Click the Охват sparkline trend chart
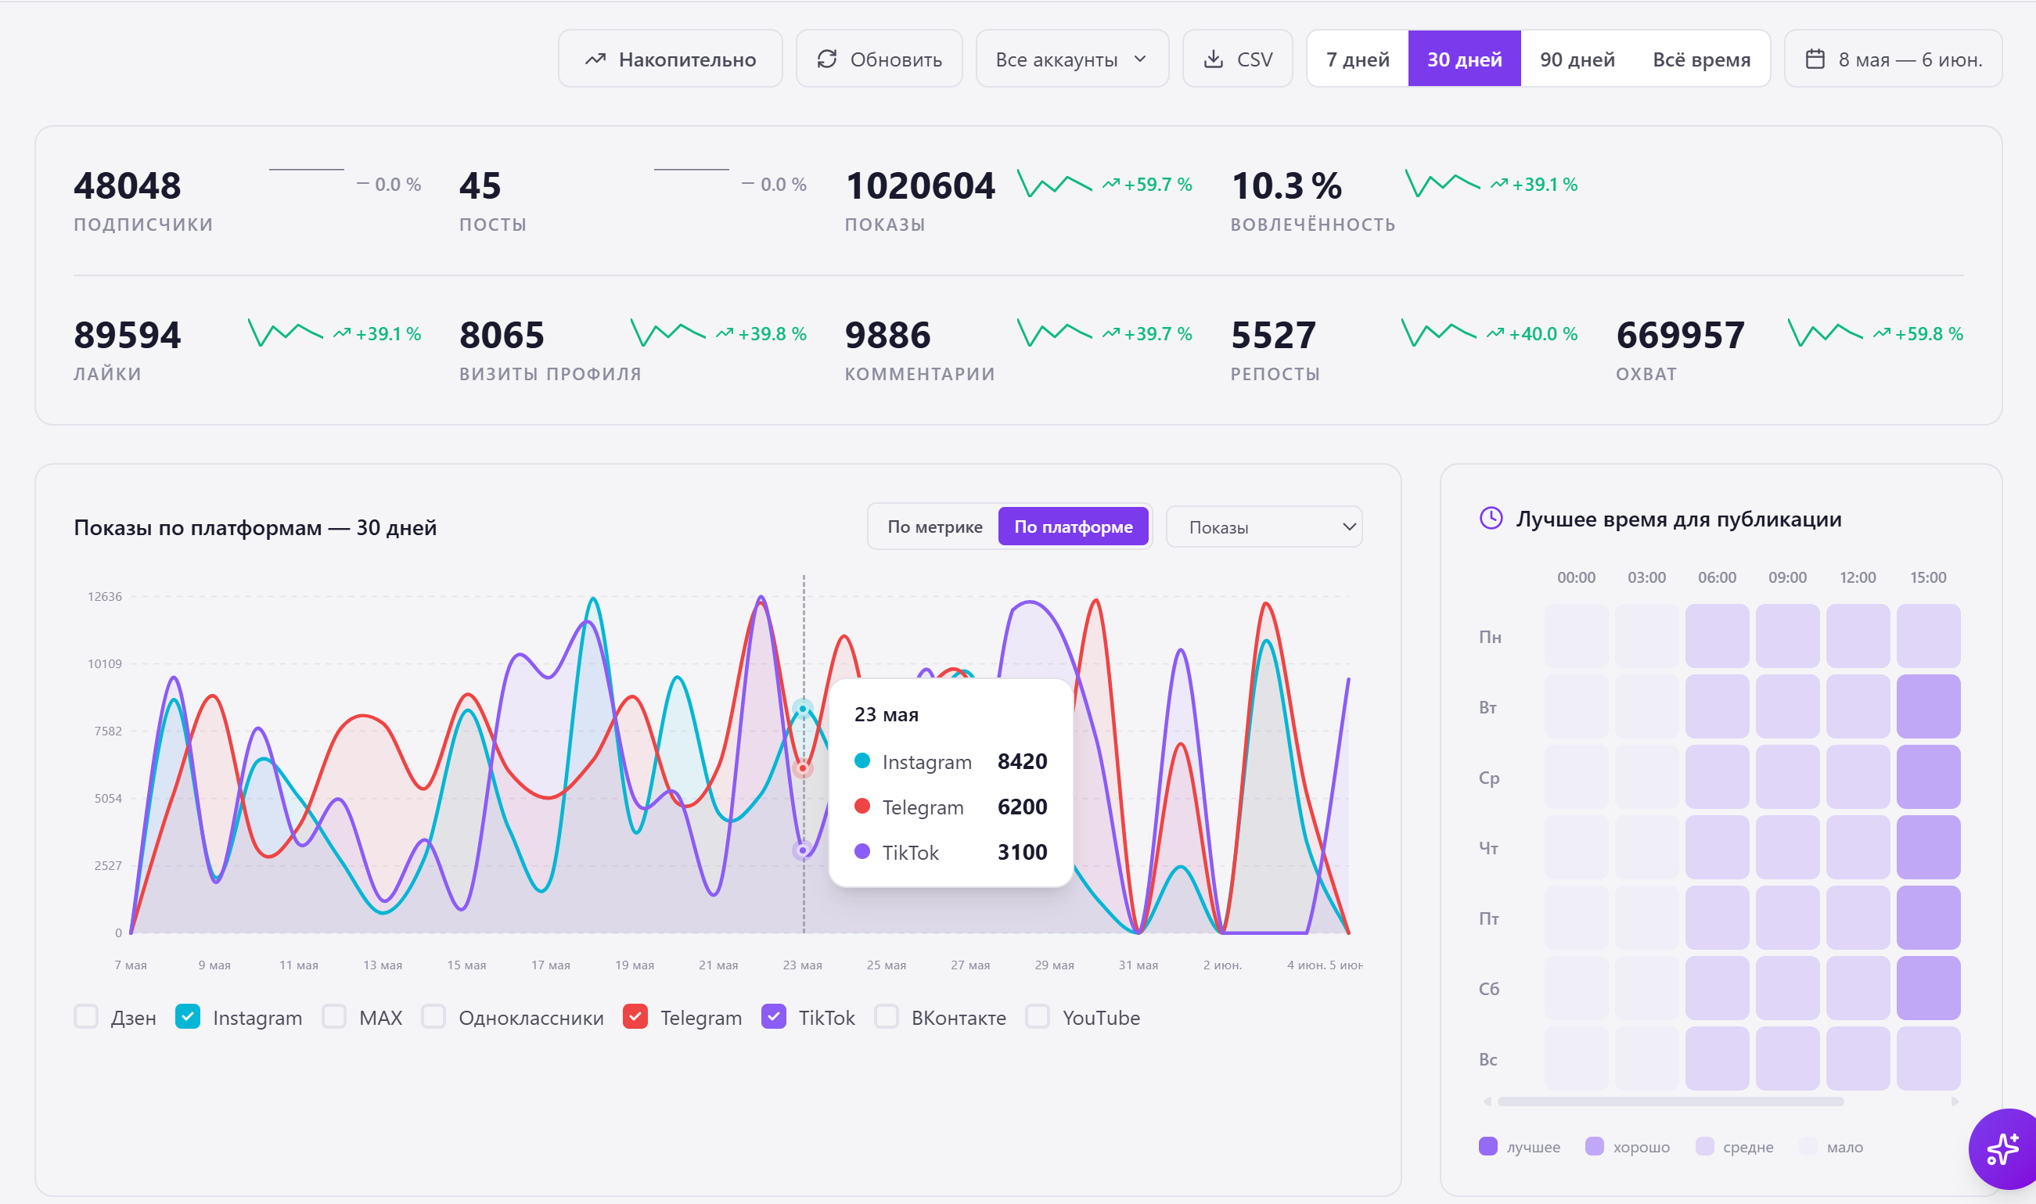Viewport: 2036px width, 1204px height. tap(1825, 333)
